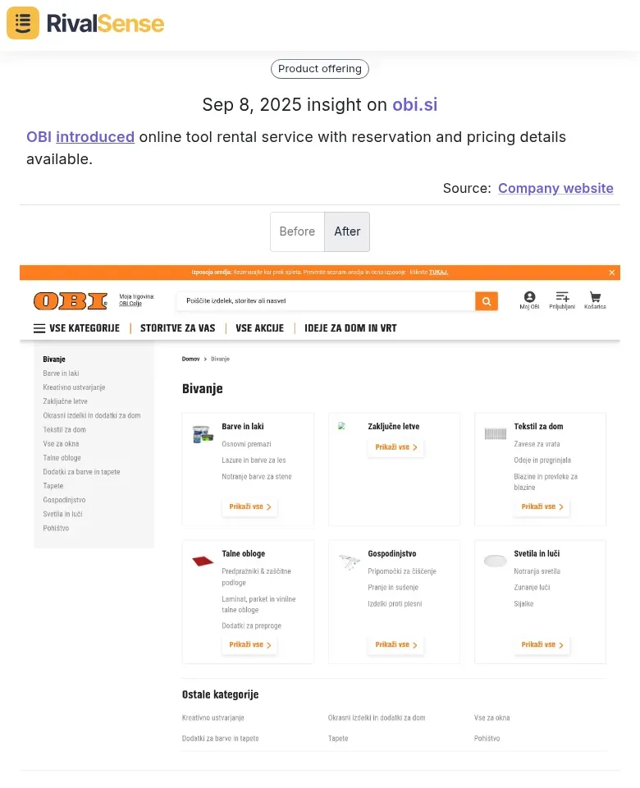Open the Zavese za vrata link
The width and height of the screenshot is (640, 788).
(x=537, y=444)
